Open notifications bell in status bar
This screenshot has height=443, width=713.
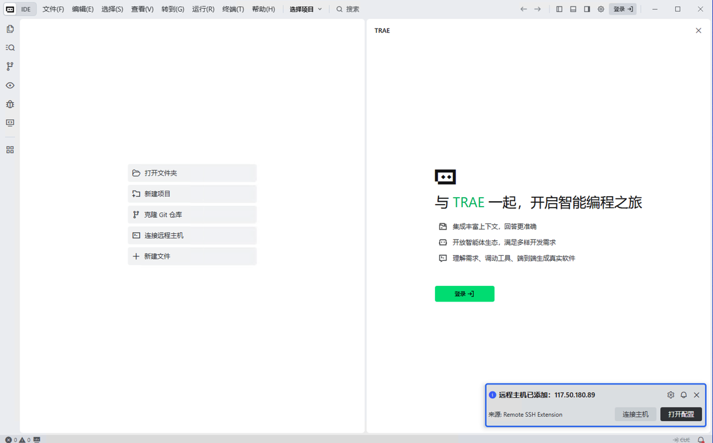pyautogui.click(x=701, y=440)
